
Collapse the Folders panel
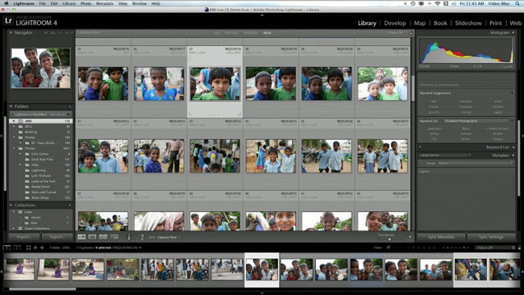click(x=10, y=106)
